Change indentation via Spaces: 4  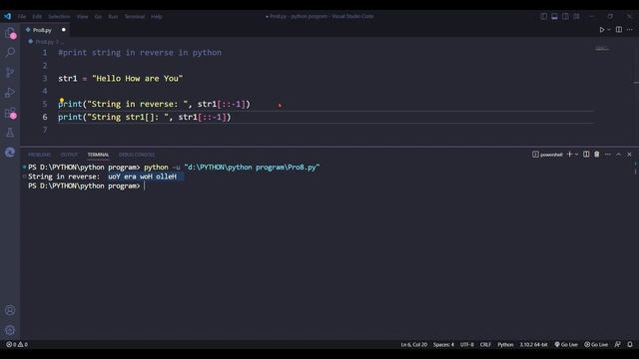click(x=443, y=344)
